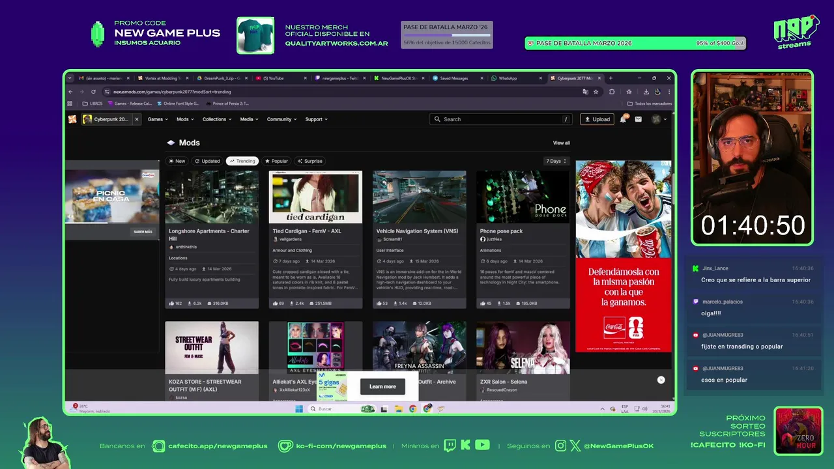The width and height of the screenshot is (834, 469).
Task: Close the YouTube browser tab
Action: point(305,78)
